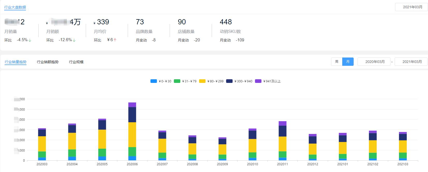Click the 行业大盘数据 heading link
The width and height of the screenshot is (428, 172).
pyautogui.click(x=15, y=7)
